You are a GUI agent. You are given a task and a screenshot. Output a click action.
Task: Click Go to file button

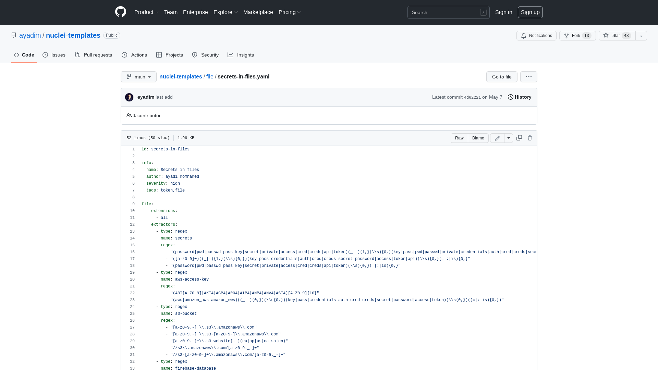(x=502, y=77)
